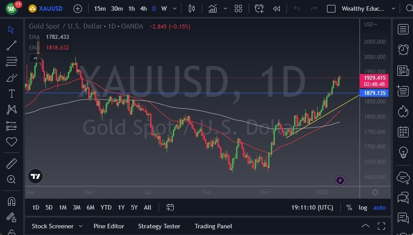Toggle auto scale mode
Image resolution: width=413 pixels, height=235 pixels.
click(379, 207)
